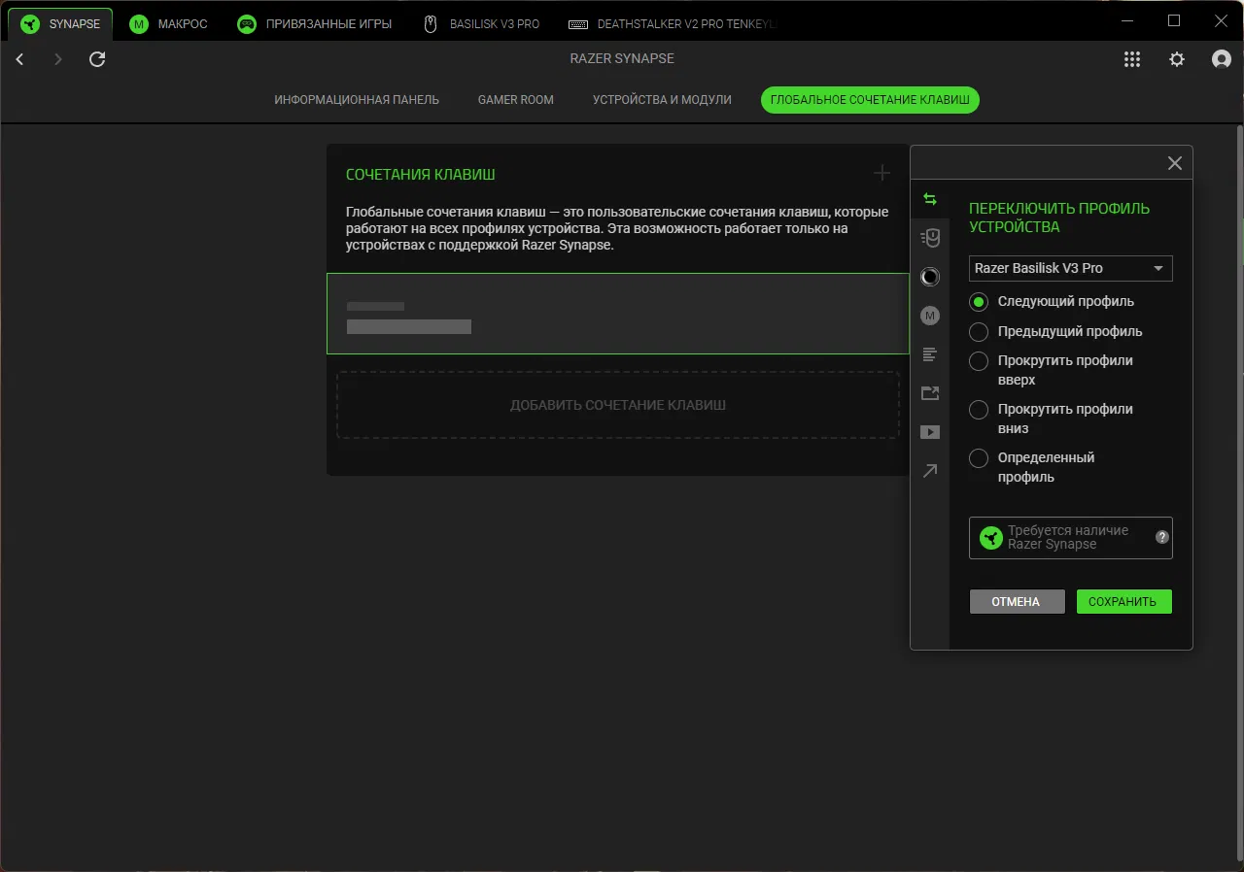Select the diagonal arrow shortcut icon
The width and height of the screenshot is (1244, 872).
[x=930, y=471]
